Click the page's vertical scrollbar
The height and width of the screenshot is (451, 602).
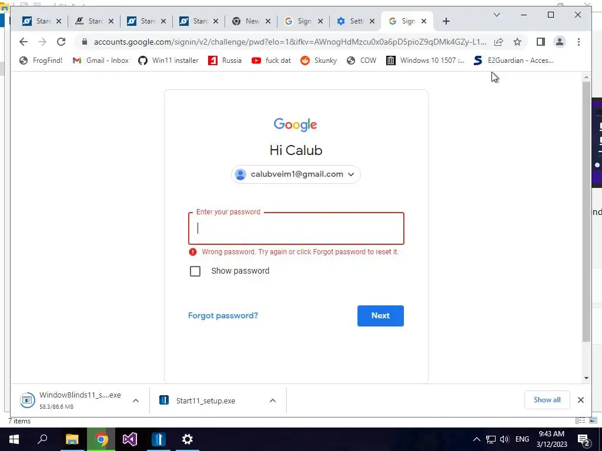point(586,211)
